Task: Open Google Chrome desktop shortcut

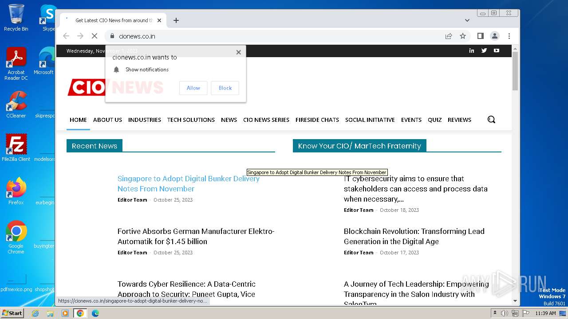Action: tap(16, 237)
